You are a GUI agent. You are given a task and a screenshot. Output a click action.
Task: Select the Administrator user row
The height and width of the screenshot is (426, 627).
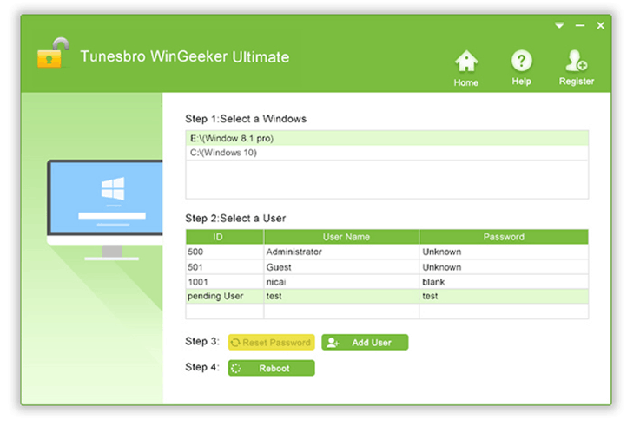(x=386, y=252)
